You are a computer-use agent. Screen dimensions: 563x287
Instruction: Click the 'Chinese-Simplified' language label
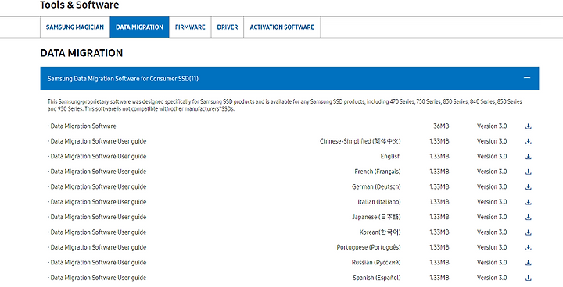tap(360, 141)
